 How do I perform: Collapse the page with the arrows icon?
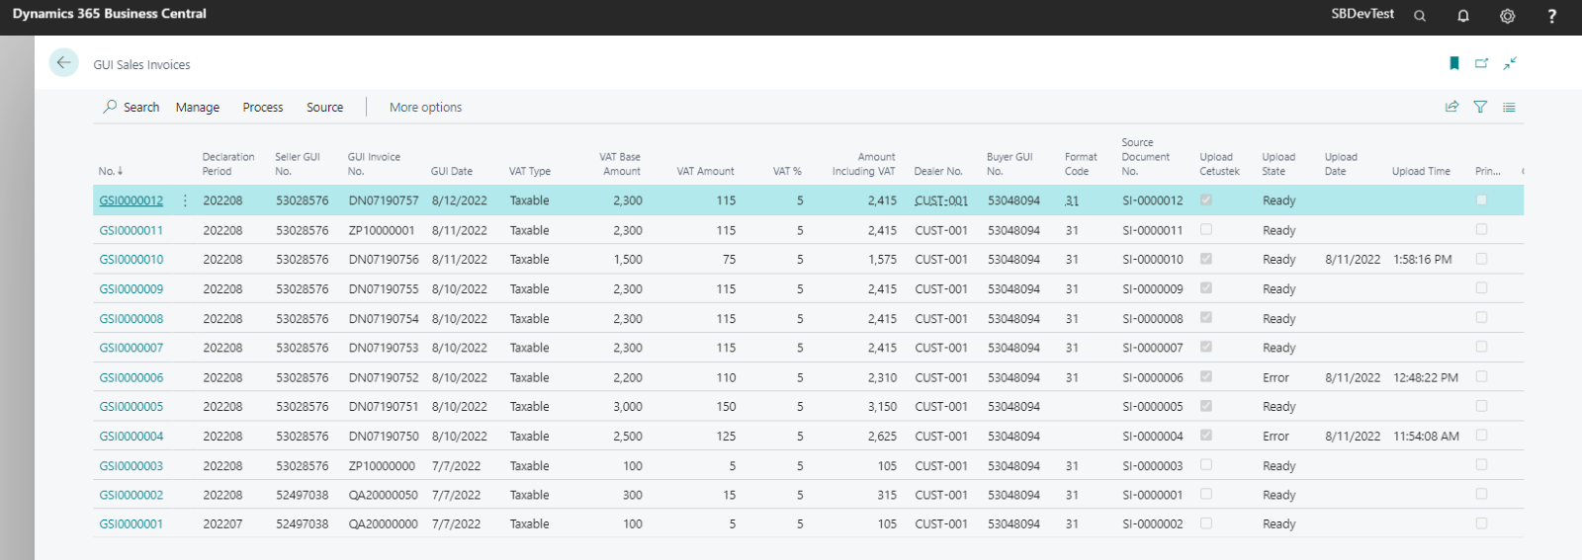pos(1510,63)
